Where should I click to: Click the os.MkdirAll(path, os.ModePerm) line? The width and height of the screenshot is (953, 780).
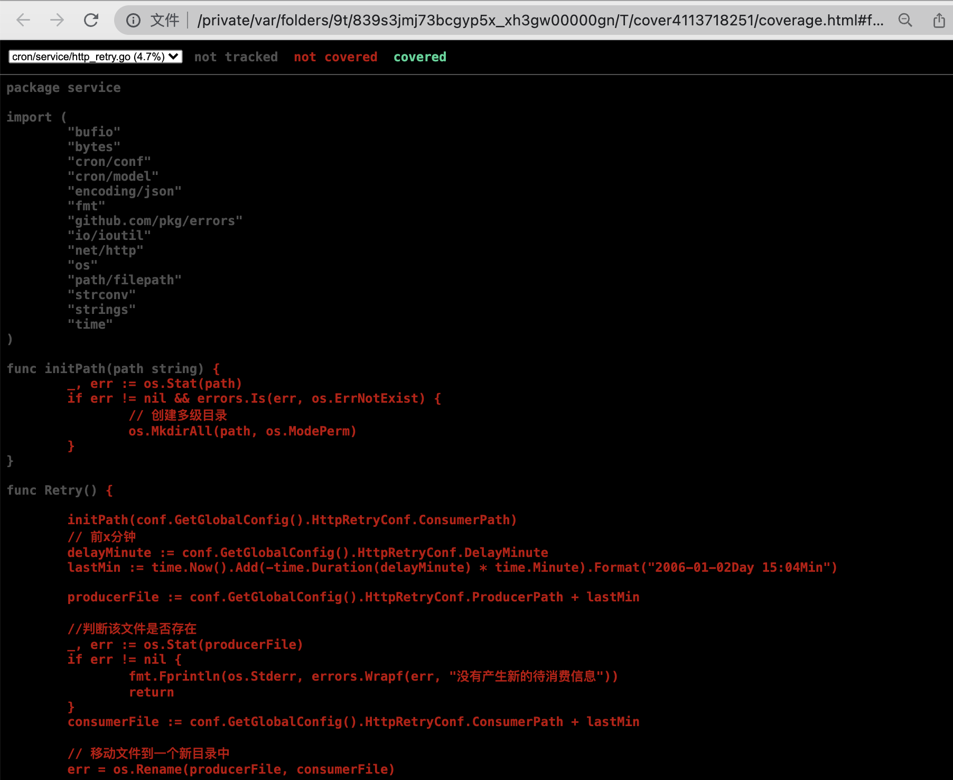pos(242,431)
